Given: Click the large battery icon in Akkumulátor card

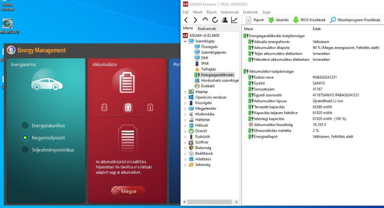Looking at the screenshot, I should (127, 82).
